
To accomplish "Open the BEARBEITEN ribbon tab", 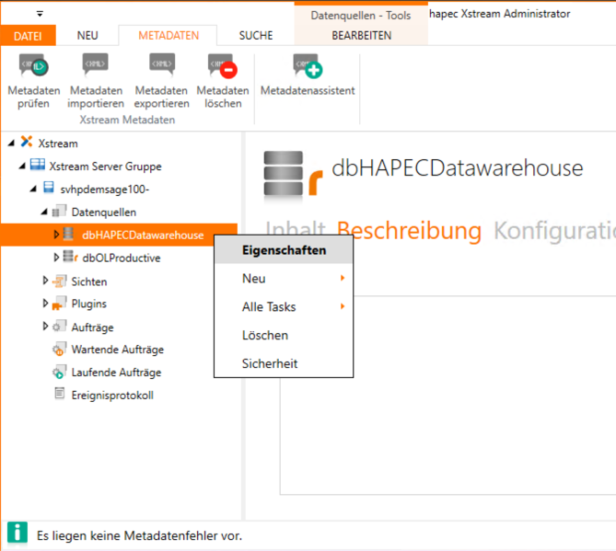I will [x=362, y=36].
